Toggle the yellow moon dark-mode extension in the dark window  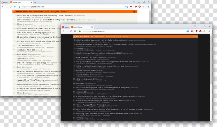[204, 31]
